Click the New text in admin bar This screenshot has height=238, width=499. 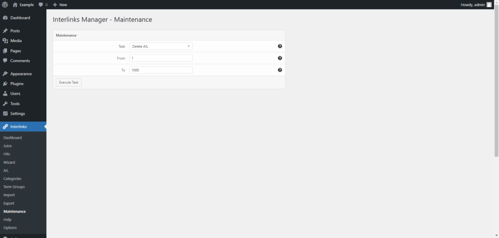pos(63,5)
